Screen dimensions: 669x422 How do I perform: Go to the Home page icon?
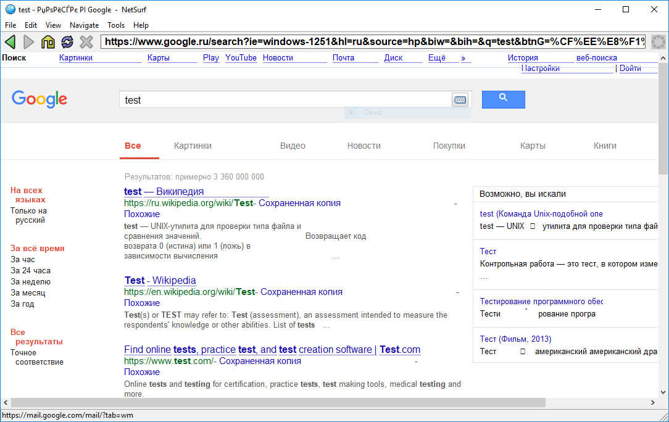48,42
